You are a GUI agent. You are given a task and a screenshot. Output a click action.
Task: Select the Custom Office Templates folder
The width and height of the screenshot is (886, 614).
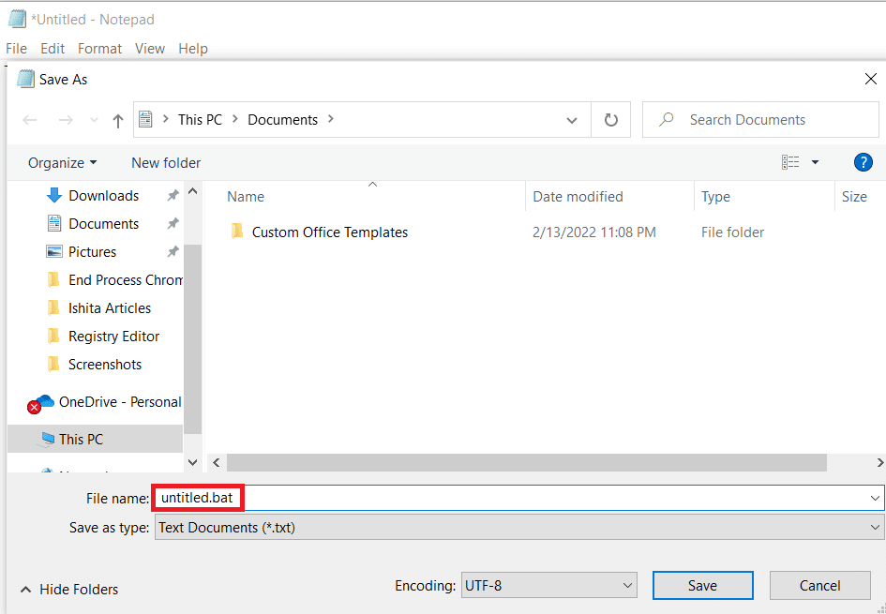329,232
